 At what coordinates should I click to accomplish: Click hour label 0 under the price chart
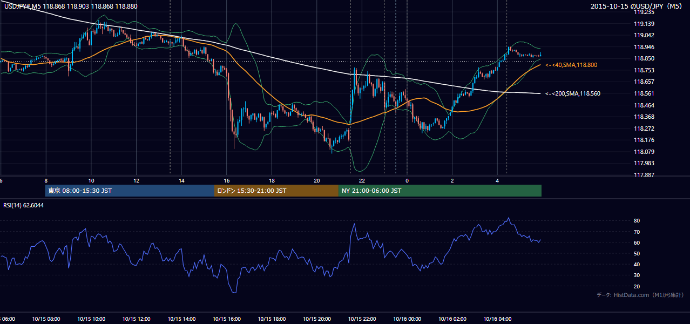407,181
